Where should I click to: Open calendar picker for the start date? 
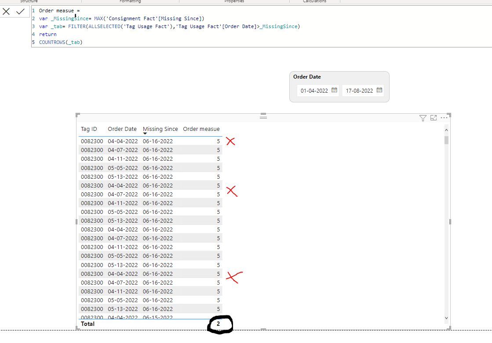pos(334,90)
